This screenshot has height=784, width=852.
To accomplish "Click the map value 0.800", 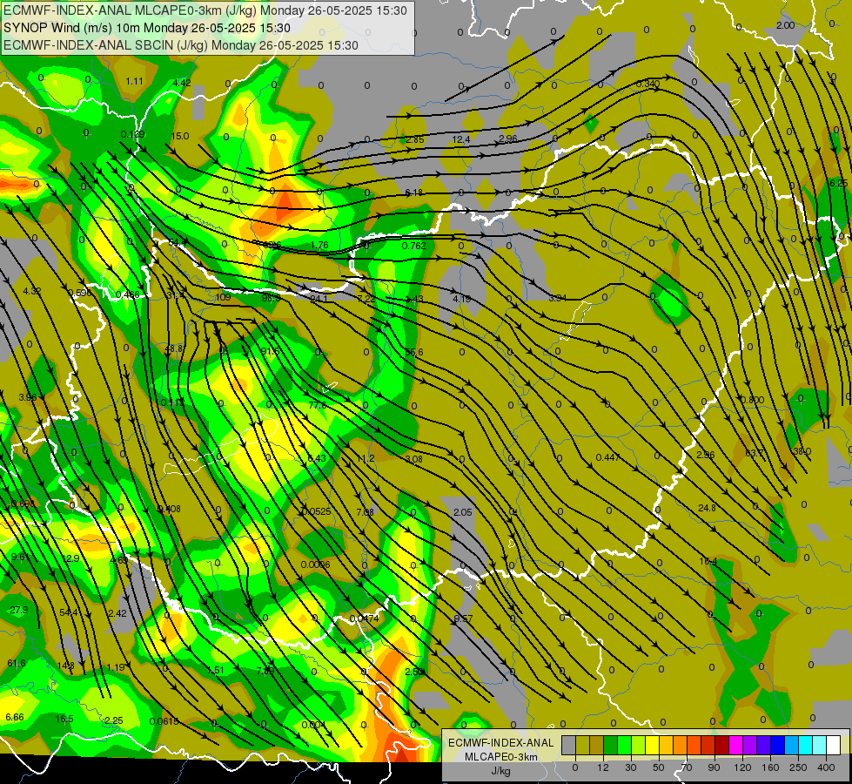I will [753, 400].
